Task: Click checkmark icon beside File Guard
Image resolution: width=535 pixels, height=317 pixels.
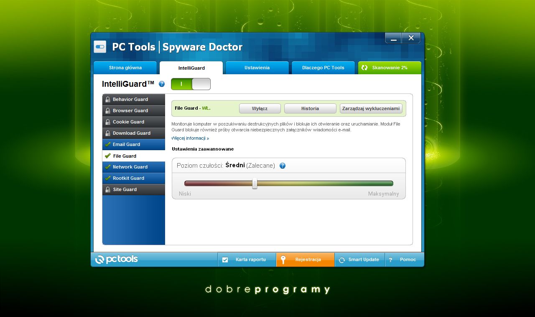Action: [x=108, y=156]
